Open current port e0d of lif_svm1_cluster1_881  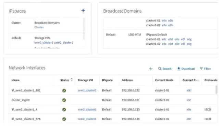click(189, 90)
